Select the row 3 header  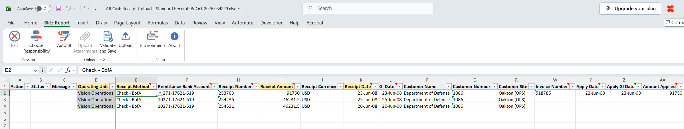[5, 100]
